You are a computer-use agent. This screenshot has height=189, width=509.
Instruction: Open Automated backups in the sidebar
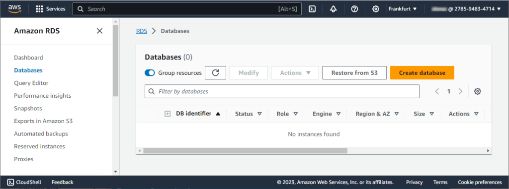click(x=41, y=133)
